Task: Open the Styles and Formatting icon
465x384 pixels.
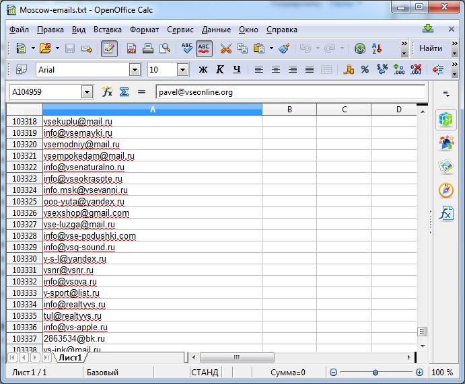Action: (x=22, y=70)
